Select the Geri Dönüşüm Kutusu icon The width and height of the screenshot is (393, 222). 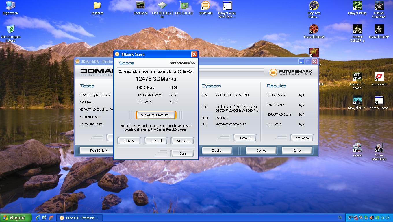coord(11,34)
